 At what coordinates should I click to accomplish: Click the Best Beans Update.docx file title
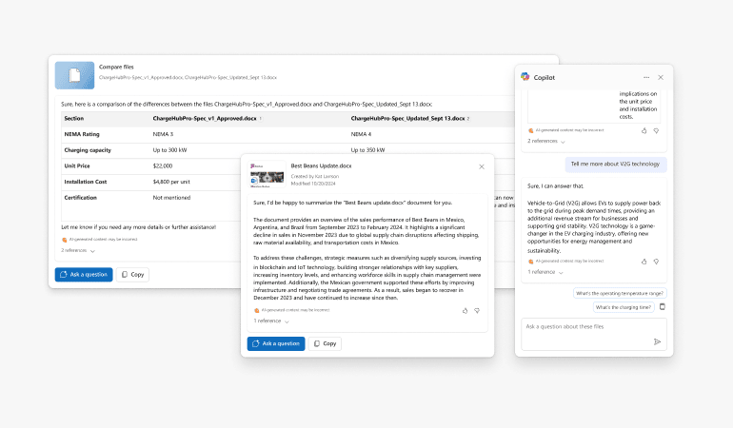tap(321, 165)
